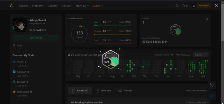Switch to the Solutions tab

103,91
